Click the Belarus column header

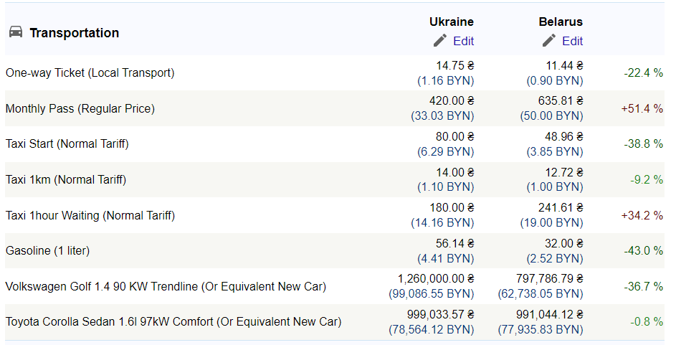pos(561,22)
